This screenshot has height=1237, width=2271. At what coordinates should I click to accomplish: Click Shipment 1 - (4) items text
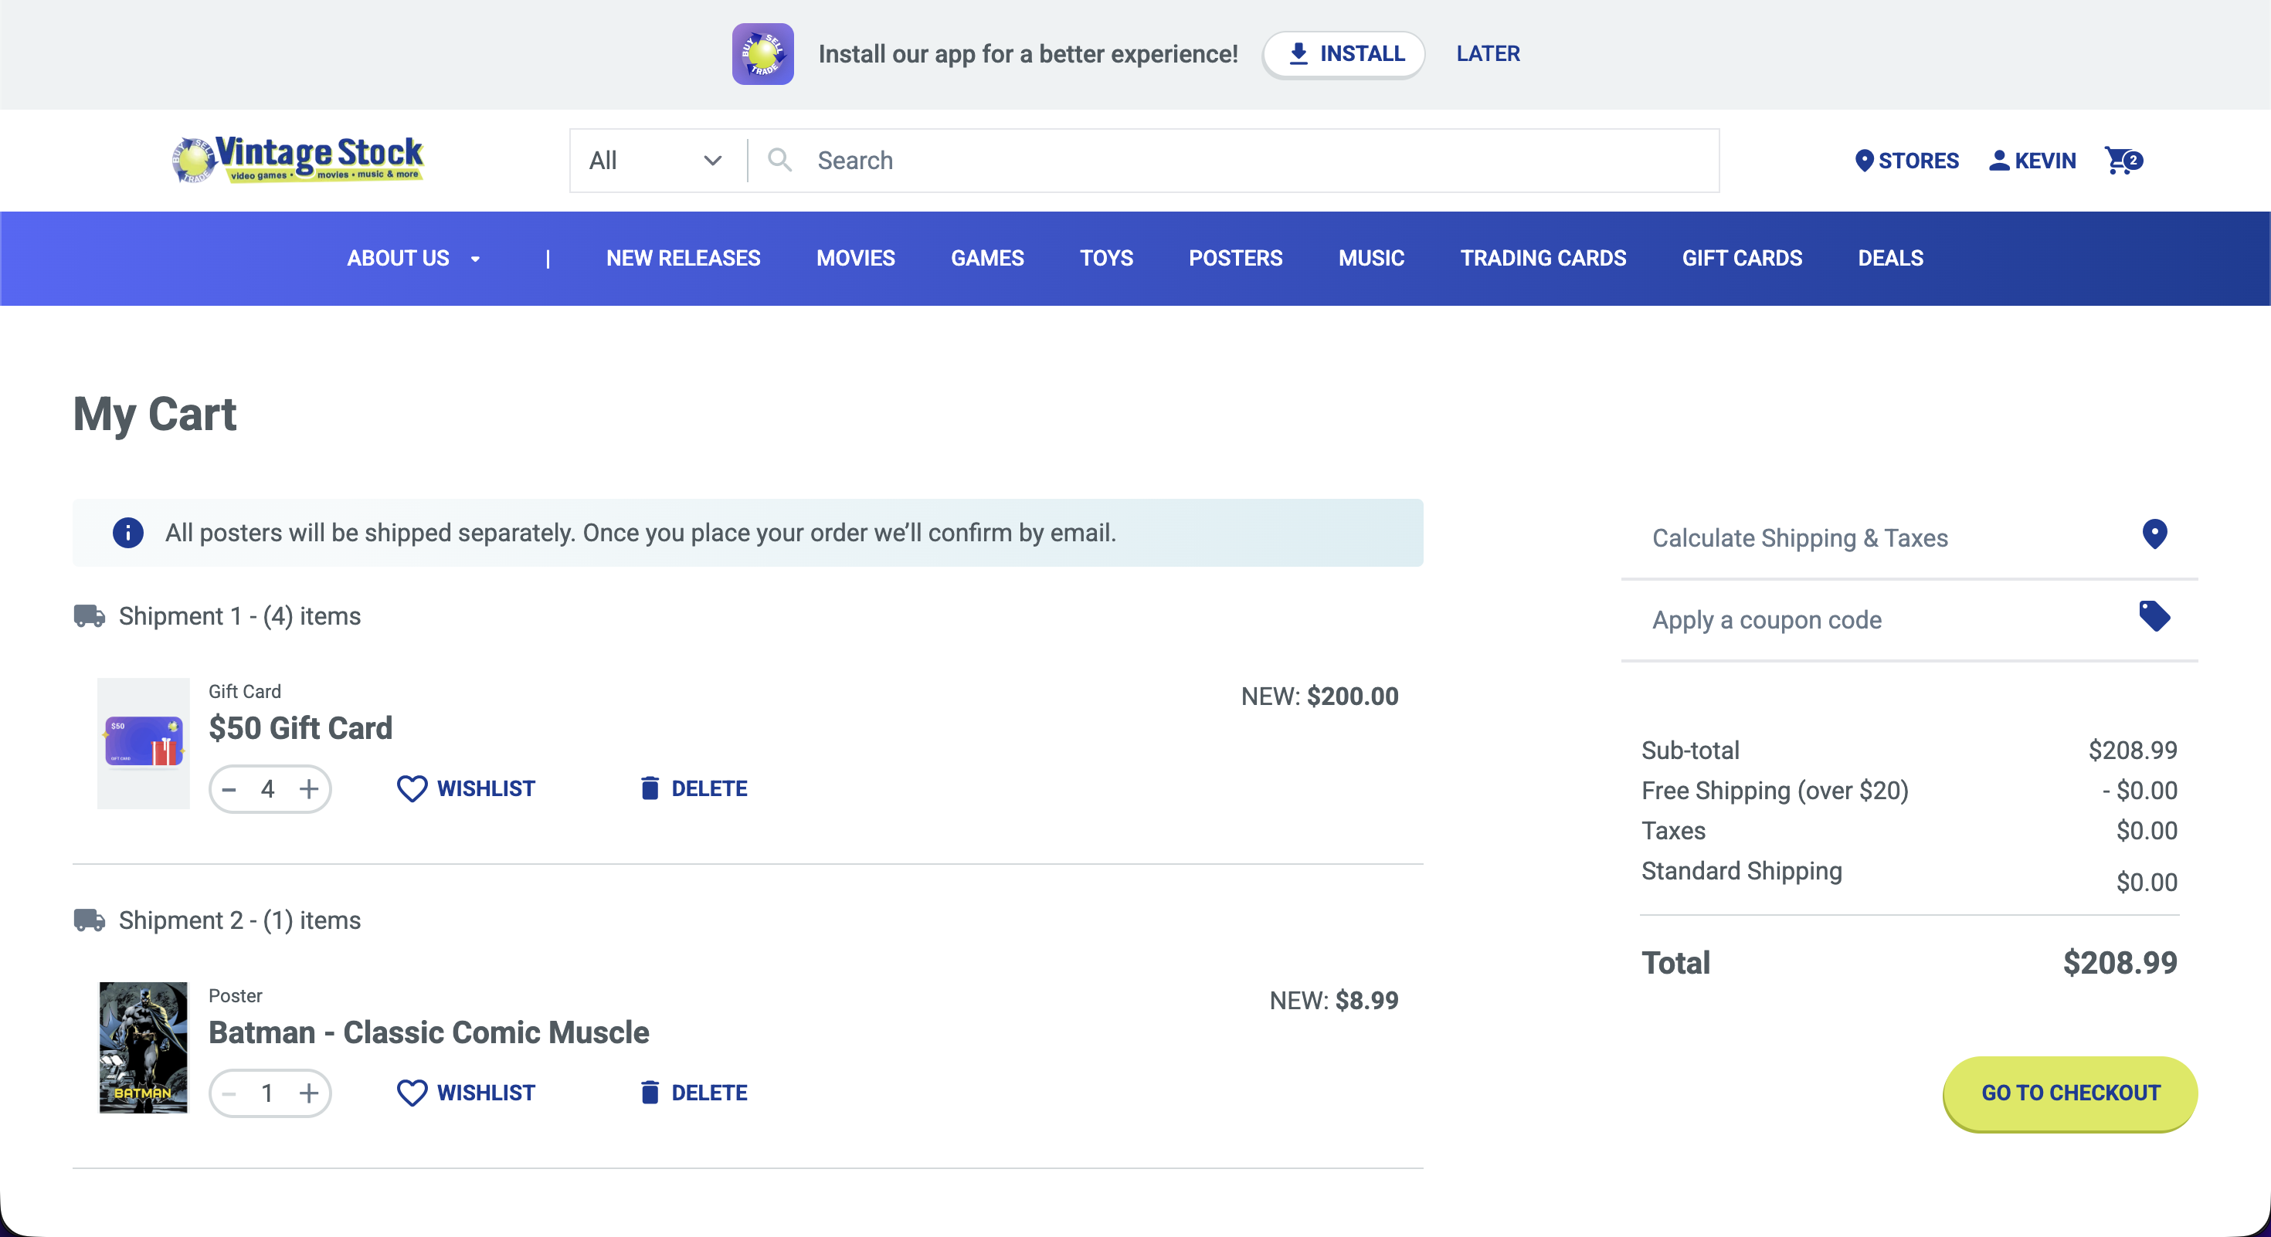(239, 616)
